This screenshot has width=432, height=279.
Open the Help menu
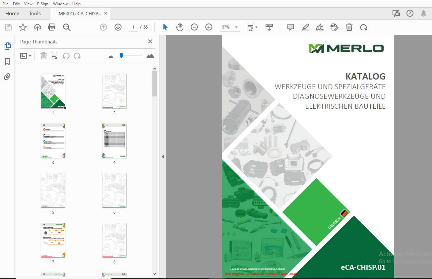[x=76, y=4]
